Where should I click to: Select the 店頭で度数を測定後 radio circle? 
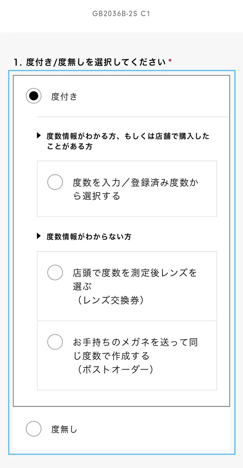[x=55, y=272]
